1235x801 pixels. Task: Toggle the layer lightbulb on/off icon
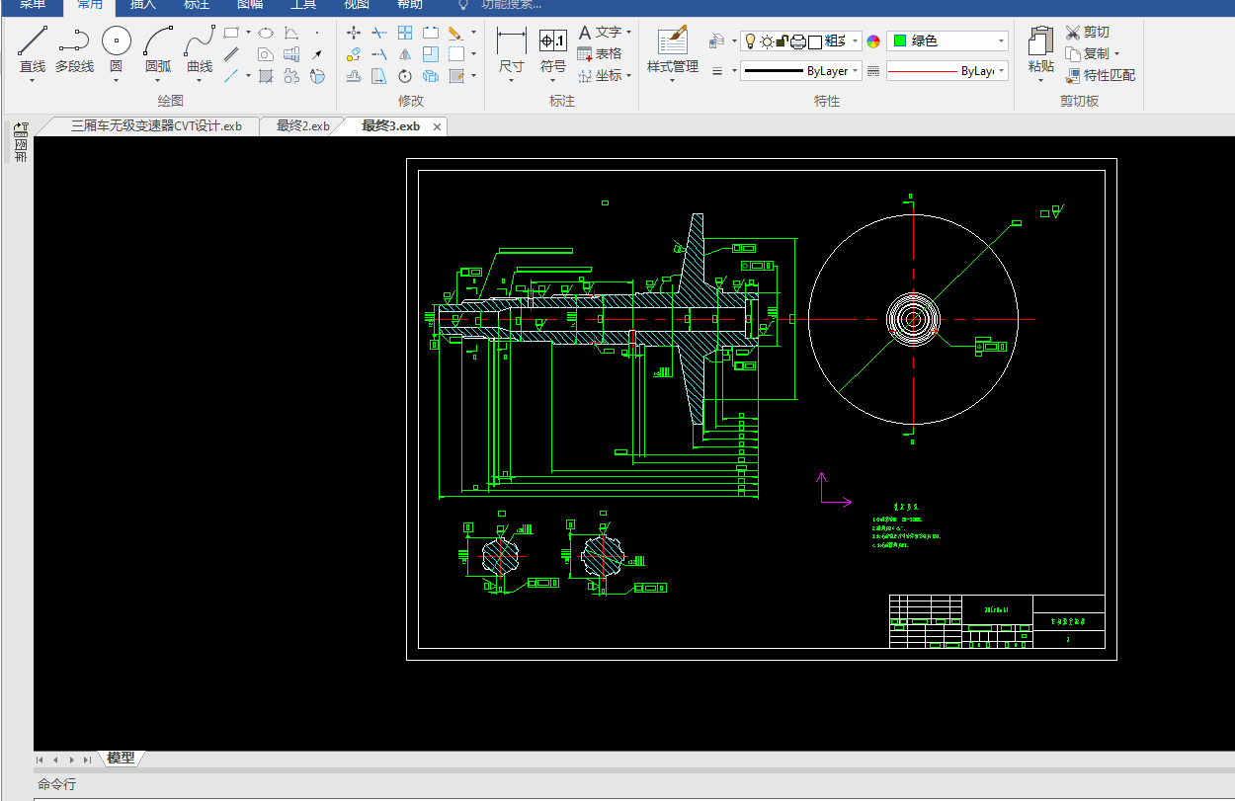[x=750, y=40]
